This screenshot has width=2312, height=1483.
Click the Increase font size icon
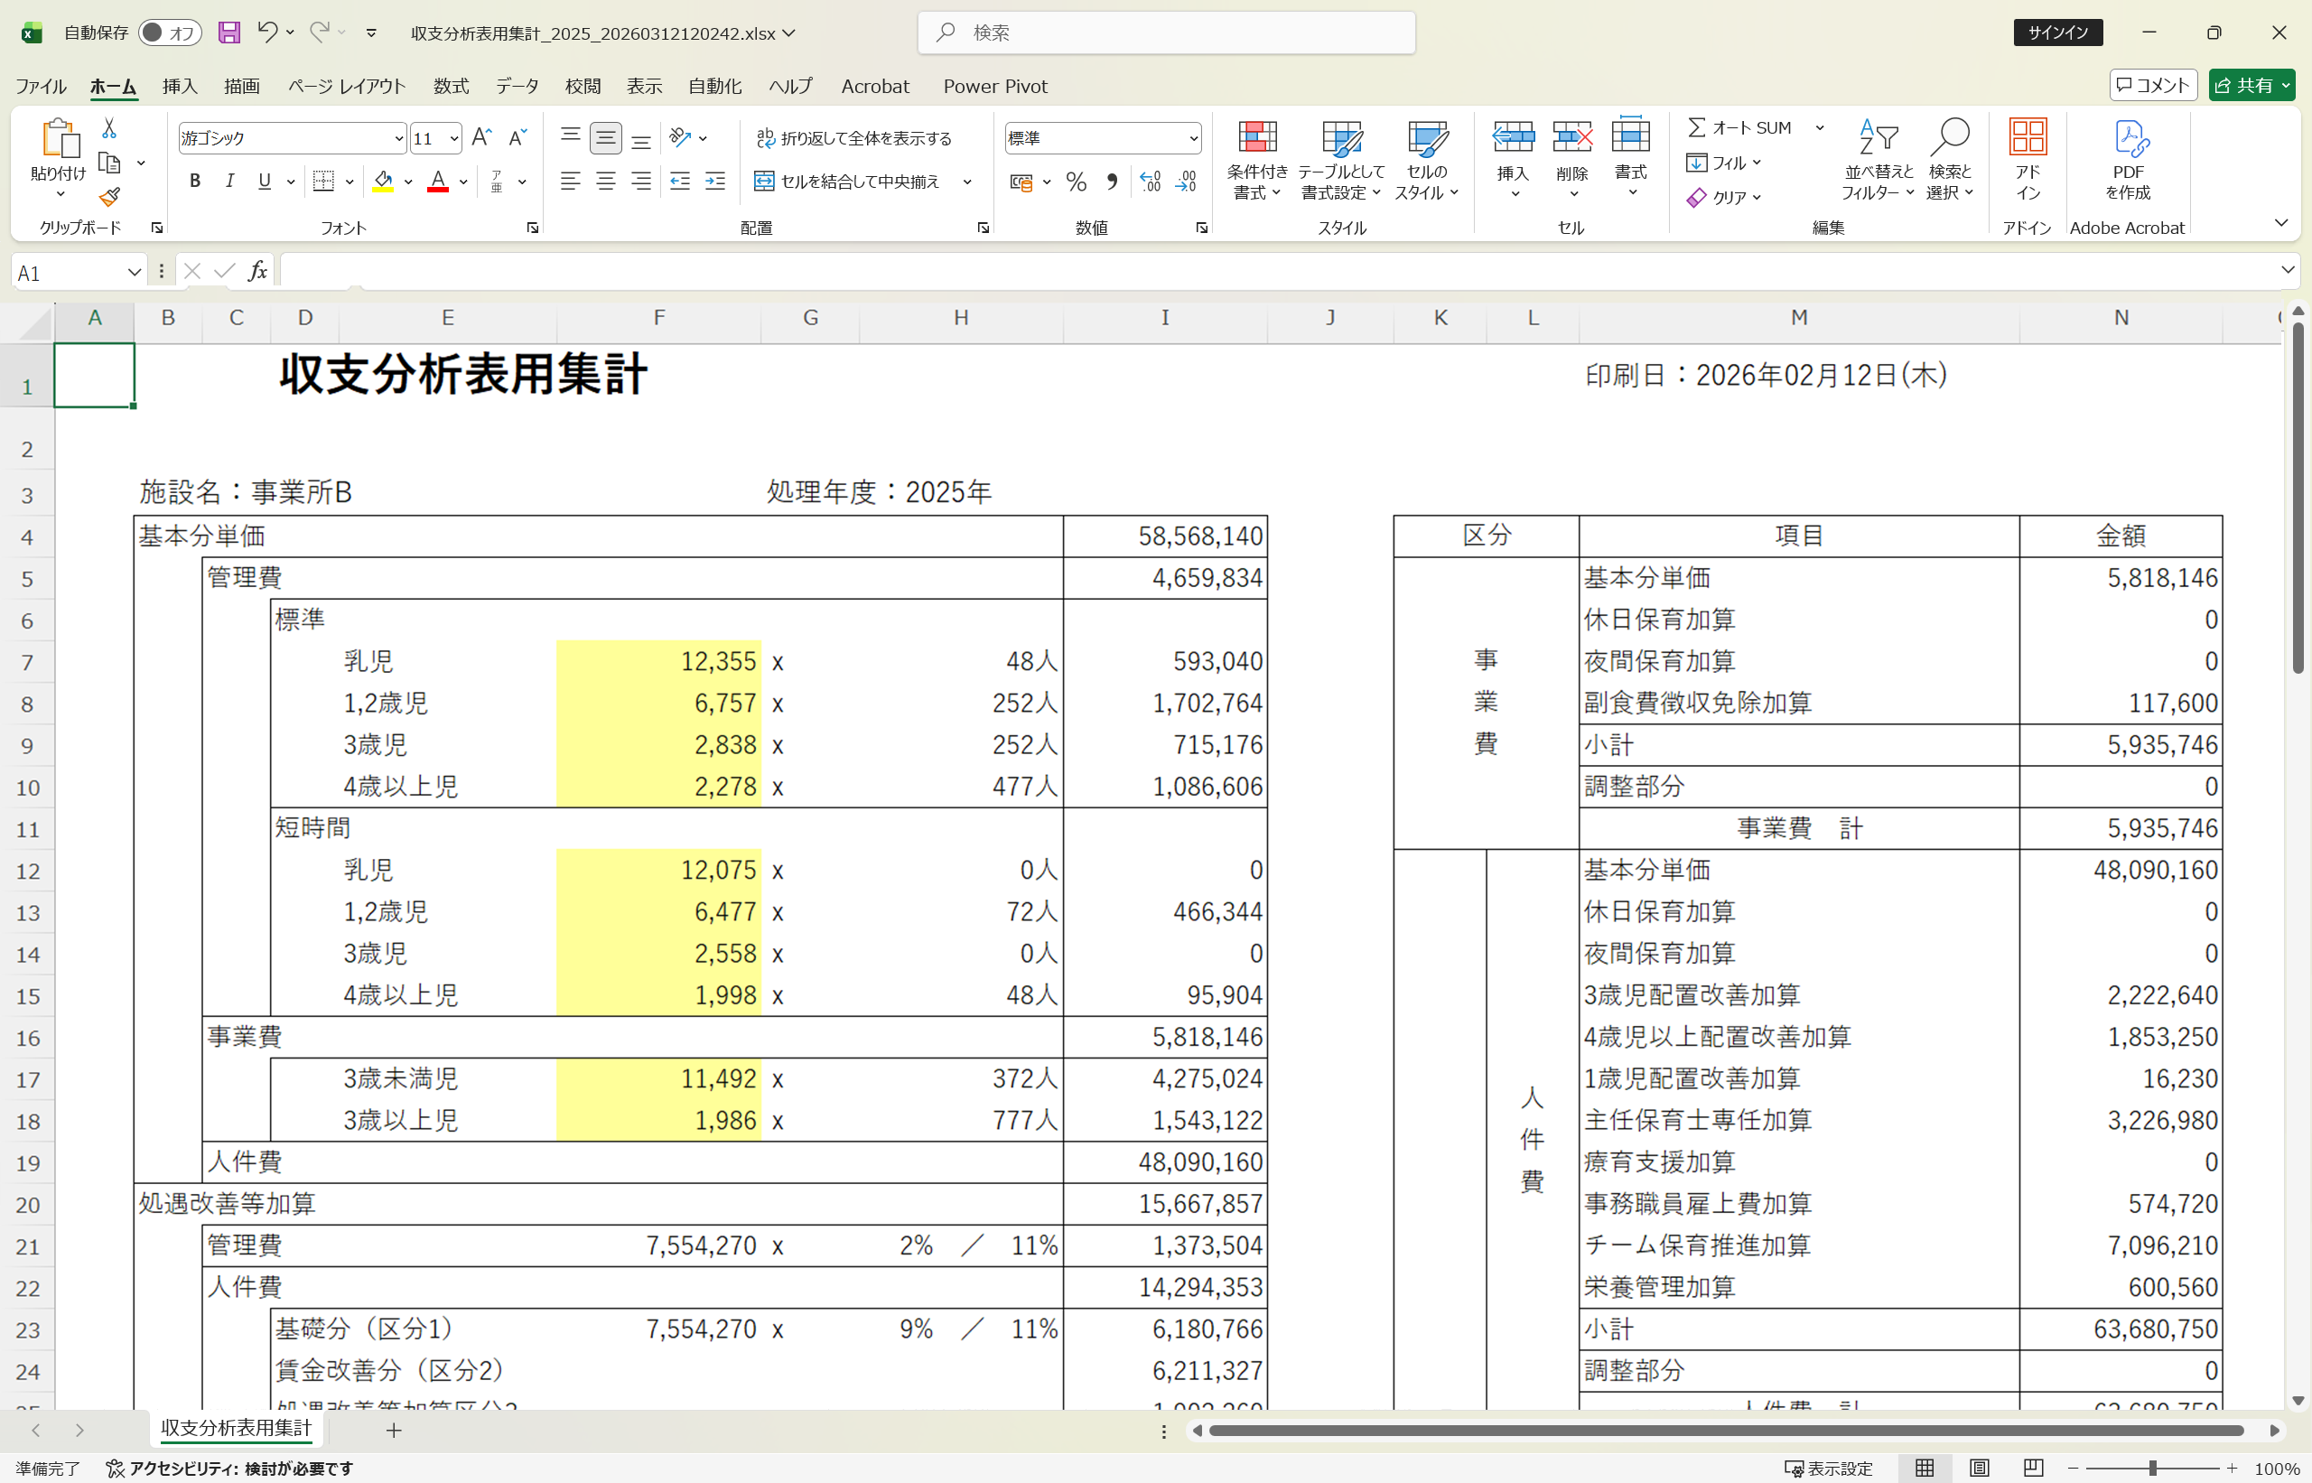pos(481,137)
